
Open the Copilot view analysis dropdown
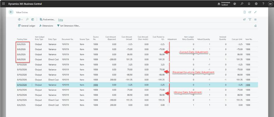point(20,19)
